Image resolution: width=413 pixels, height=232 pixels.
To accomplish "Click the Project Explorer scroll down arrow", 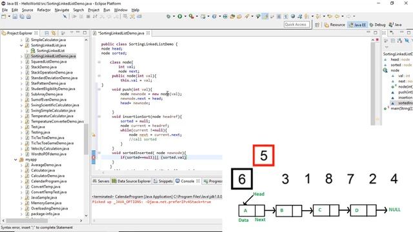I will (86, 216).
